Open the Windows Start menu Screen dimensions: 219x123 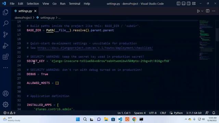[78, 119]
